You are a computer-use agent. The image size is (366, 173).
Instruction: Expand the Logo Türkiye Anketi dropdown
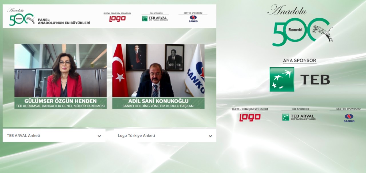165,136
